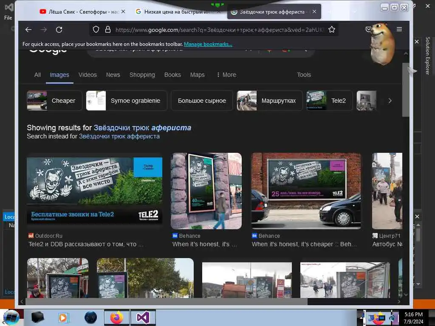The height and width of the screenshot is (326, 435).
Task: Switch to the Низкая цена Google tab
Action: point(178,11)
